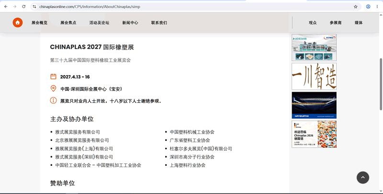
Task: Open the 展会概览 menu
Action: (39, 22)
